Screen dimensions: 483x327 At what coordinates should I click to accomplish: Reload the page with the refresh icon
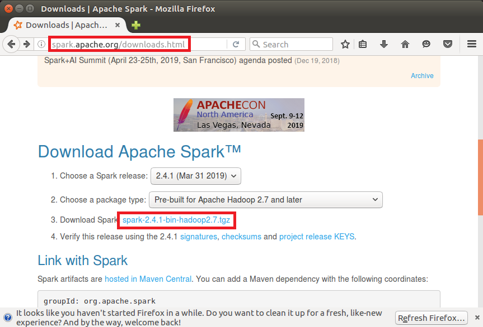pos(236,44)
